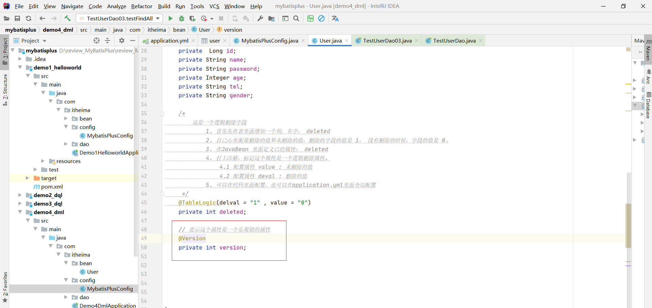Click the version field breadcrumb
The width and height of the screenshot is (652, 308).
(230, 30)
